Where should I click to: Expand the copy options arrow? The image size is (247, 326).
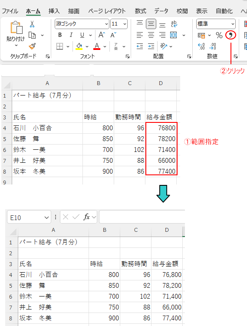point(43,35)
